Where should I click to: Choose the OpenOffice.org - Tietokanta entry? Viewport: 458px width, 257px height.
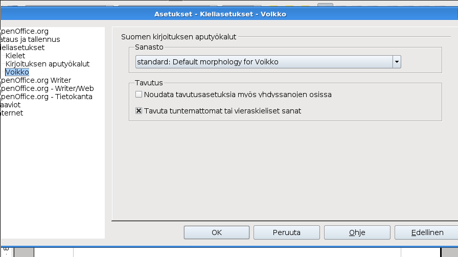46,97
